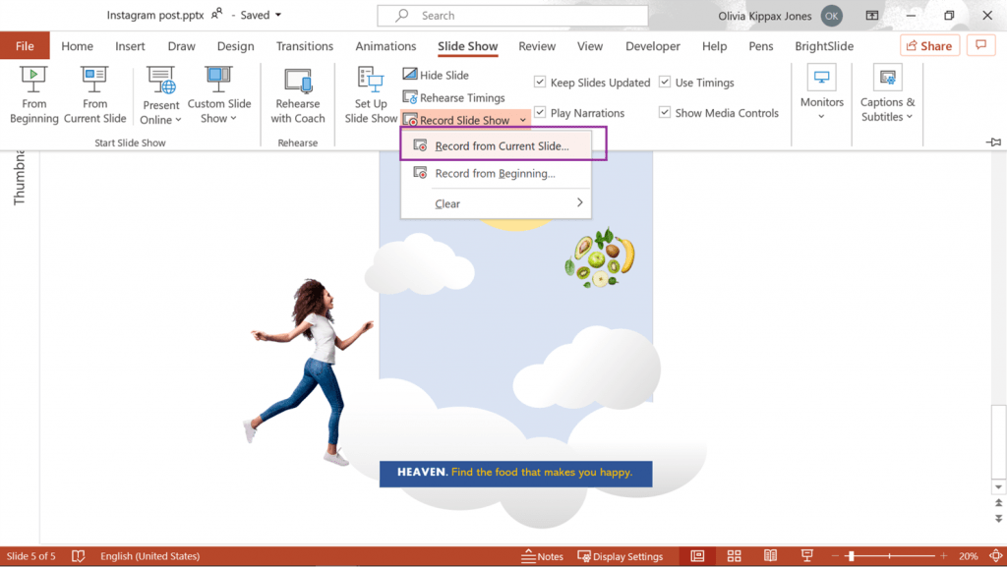1007x567 pixels.
Task: Click the 20% zoom level
Action: (968, 556)
